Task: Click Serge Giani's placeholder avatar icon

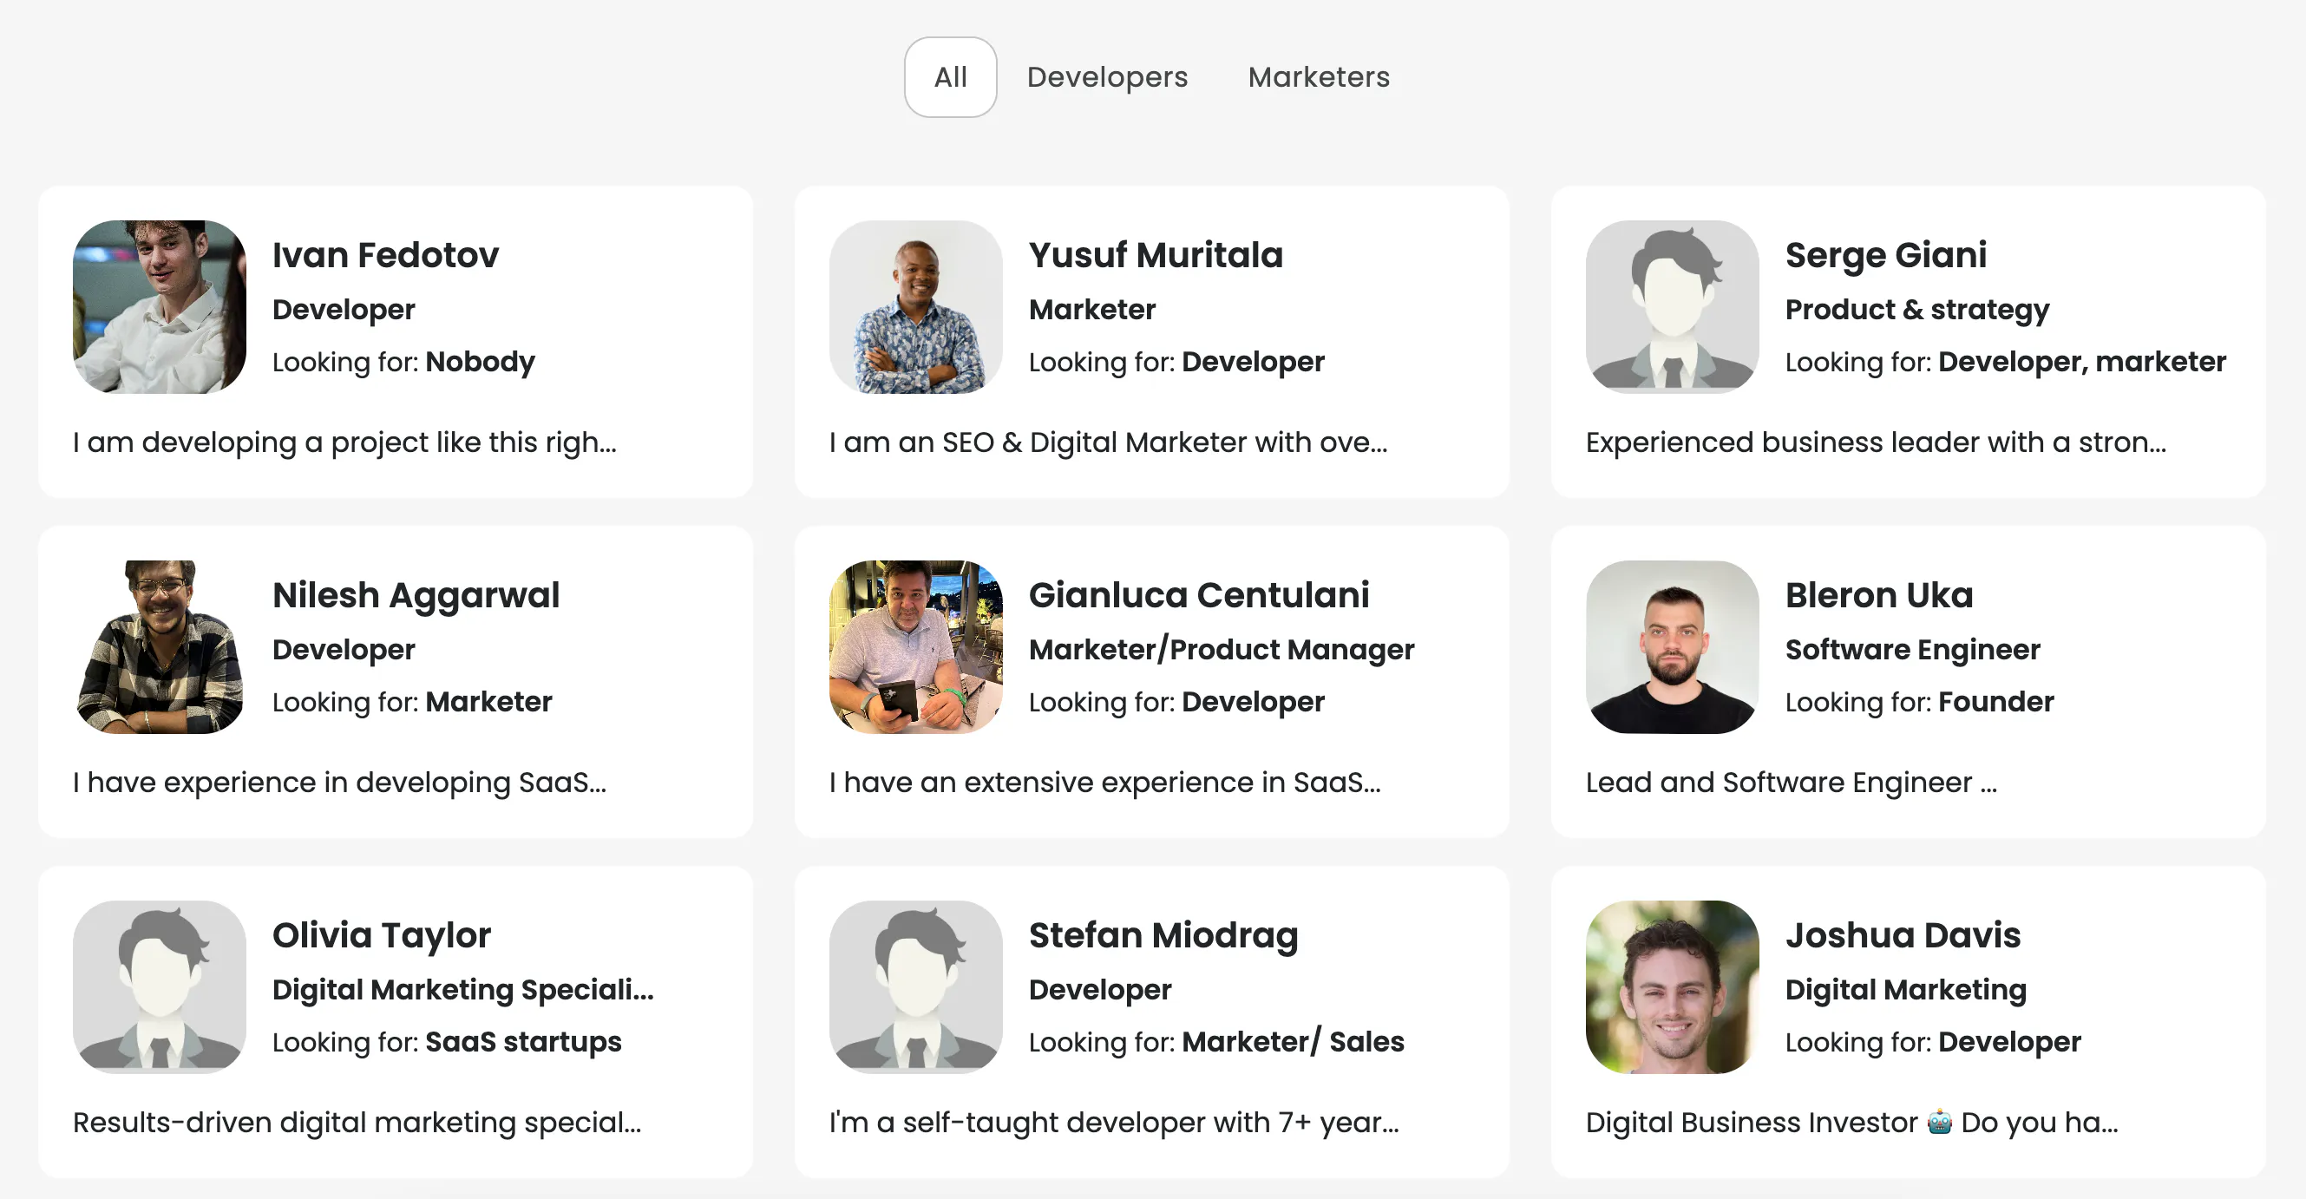Action: (x=1672, y=307)
